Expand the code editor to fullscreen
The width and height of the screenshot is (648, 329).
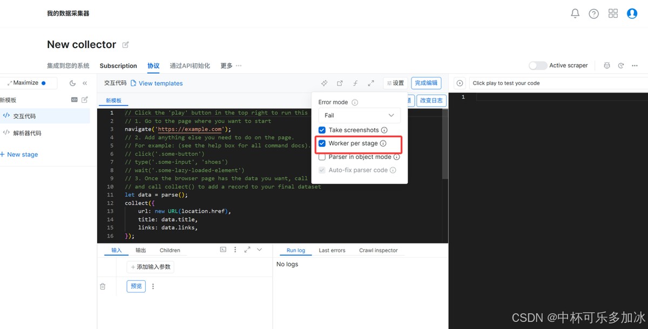371,83
